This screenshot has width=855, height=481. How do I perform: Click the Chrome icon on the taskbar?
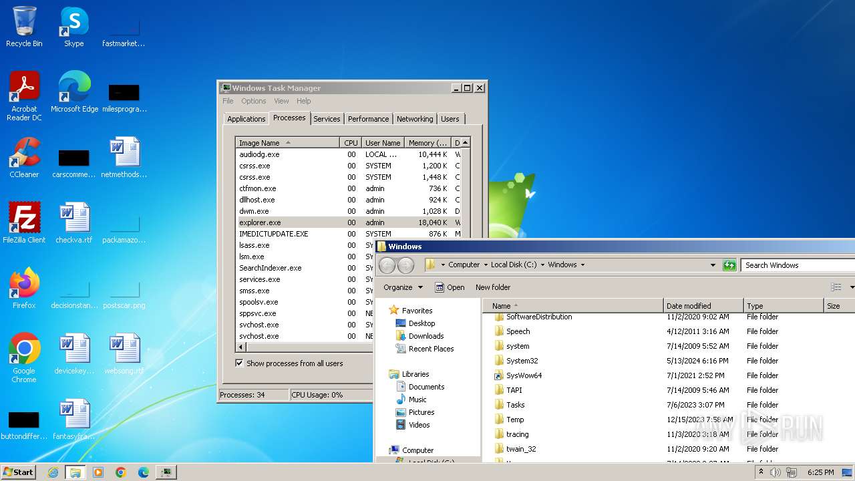121,472
